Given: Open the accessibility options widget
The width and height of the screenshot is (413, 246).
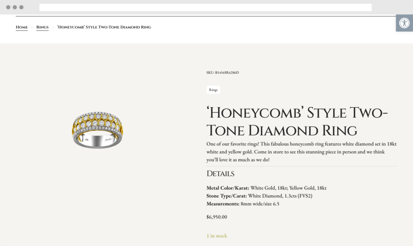Looking at the screenshot, I should [404, 23].
